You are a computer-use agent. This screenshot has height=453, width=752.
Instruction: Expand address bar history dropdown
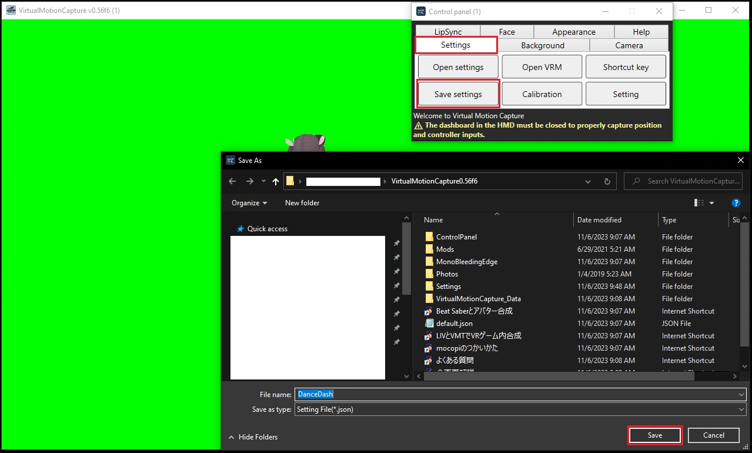coord(589,181)
